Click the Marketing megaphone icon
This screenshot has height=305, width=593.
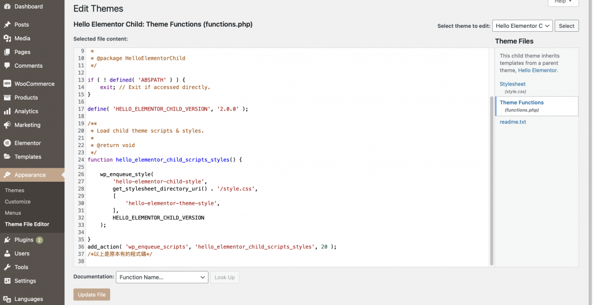7,125
